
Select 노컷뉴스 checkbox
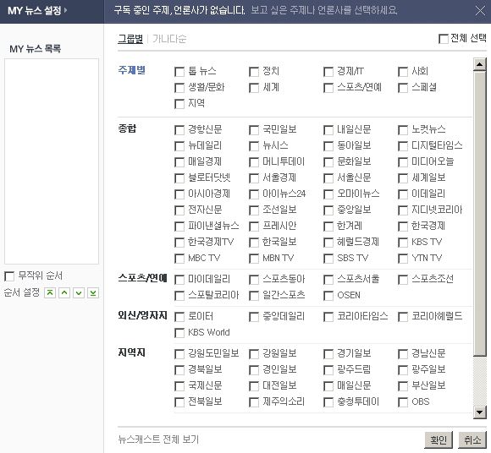point(403,130)
